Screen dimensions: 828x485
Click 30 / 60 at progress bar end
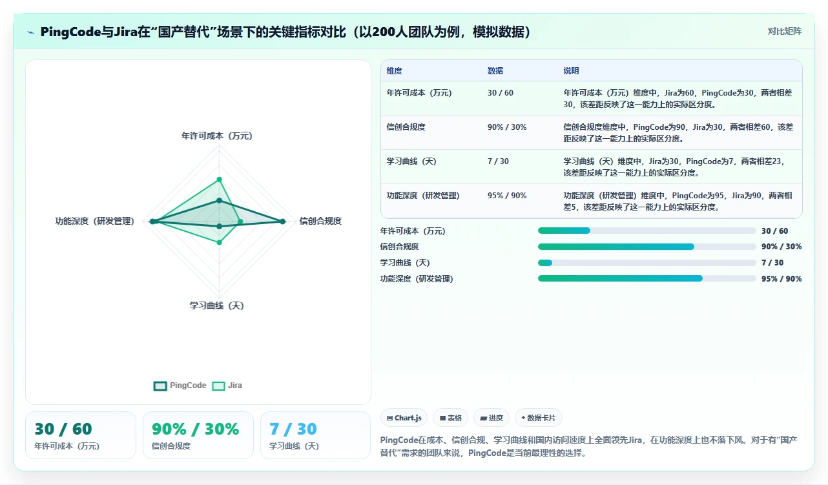[774, 231]
